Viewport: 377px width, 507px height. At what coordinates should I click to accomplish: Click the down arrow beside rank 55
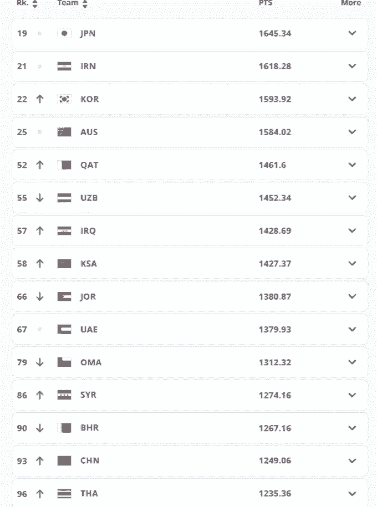coord(39,198)
